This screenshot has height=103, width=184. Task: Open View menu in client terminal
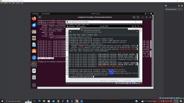(x=78, y=35)
